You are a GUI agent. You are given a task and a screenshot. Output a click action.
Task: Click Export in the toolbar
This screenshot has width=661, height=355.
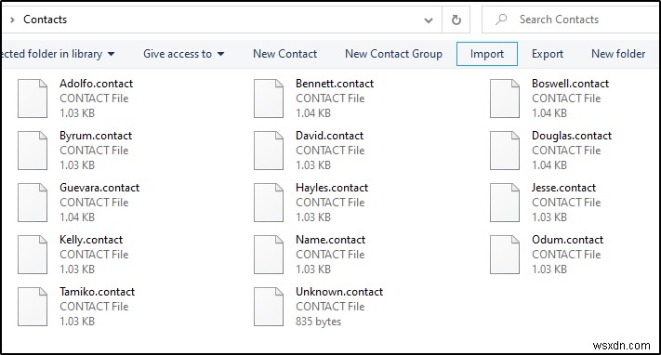tap(548, 54)
